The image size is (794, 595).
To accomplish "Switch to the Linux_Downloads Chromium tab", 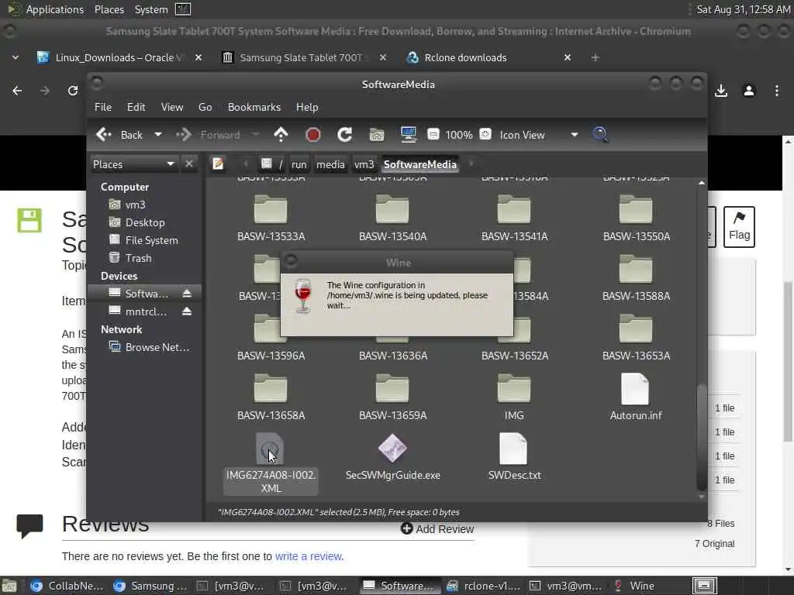I will (x=118, y=57).
